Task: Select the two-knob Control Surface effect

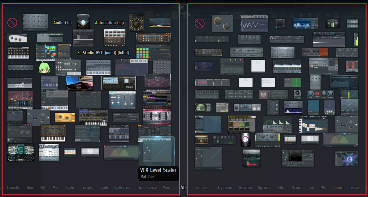Action: pyautogui.click(x=222, y=23)
